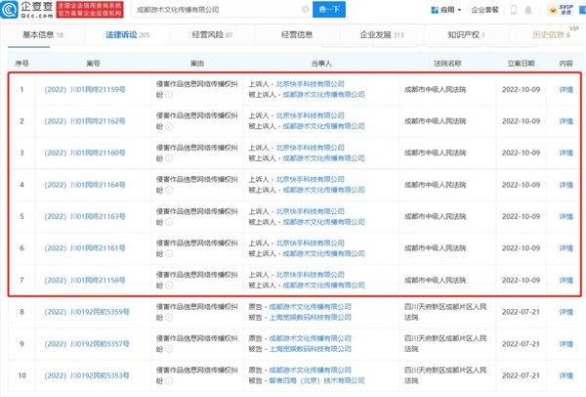This screenshot has height=397, width=586.
Task: Open case (2022)川0192民初5353号
Action: (x=87, y=375)
